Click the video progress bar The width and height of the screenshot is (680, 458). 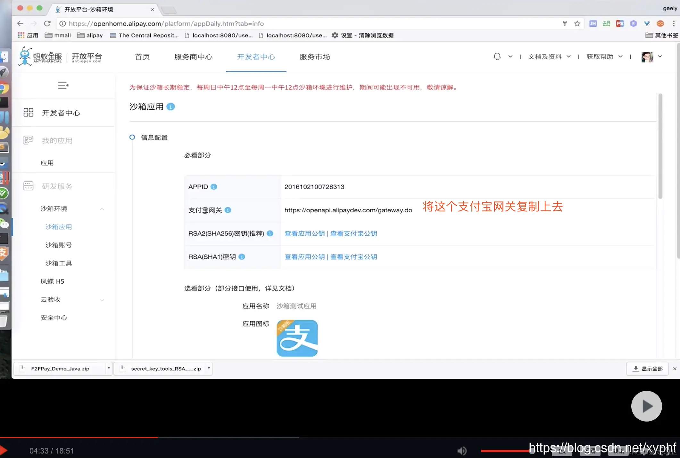coord(224,437)
